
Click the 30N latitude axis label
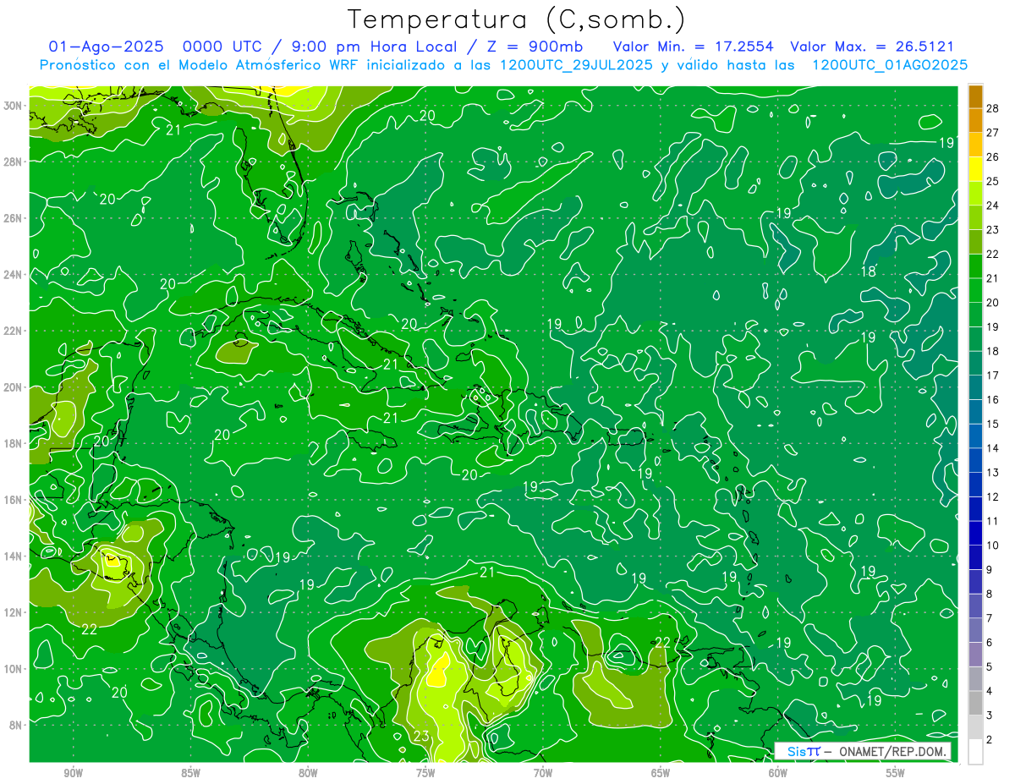14,106
